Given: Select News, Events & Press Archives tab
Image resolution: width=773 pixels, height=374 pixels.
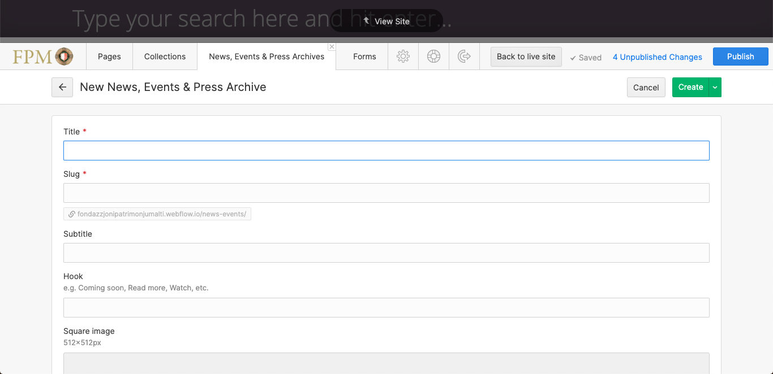Looking at the screenshot, I should point(267,56).
